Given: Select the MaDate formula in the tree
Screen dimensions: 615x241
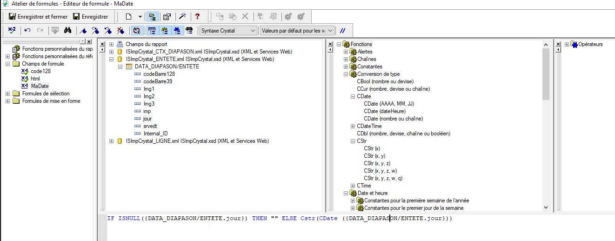Looking at the screenshot, I should click(x=40, y=86).
